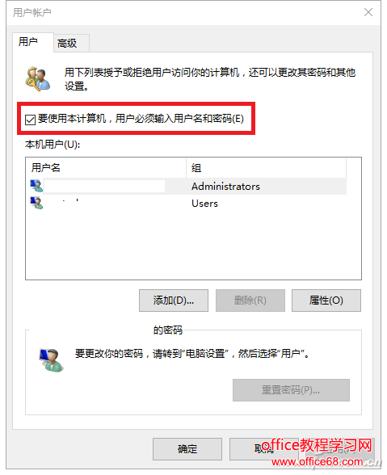Close the 用户帐户 dialog window
Viewport: 387px width, 475px height.
coord(368,12)
